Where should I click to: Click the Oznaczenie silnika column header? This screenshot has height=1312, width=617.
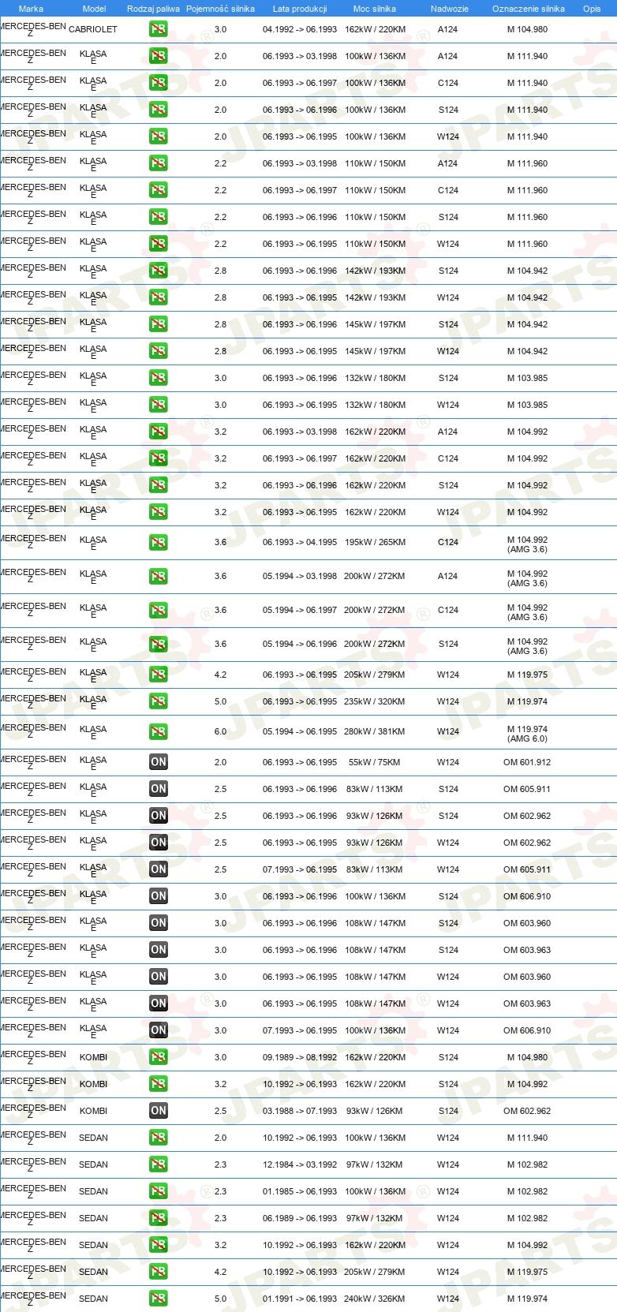click(529, 9)
